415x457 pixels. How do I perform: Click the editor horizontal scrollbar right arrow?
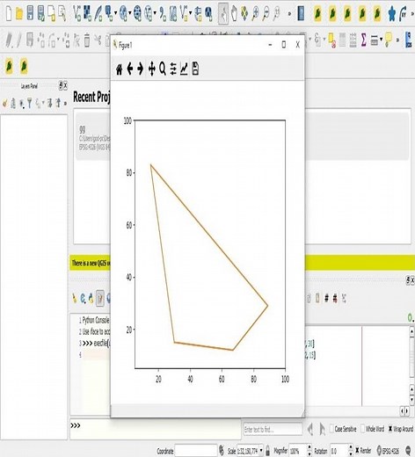[407, 411]
